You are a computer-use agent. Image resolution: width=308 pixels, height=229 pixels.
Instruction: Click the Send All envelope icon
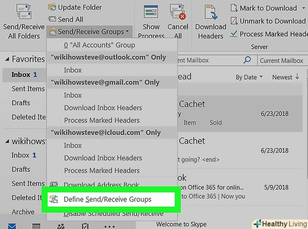pos(52,19)
